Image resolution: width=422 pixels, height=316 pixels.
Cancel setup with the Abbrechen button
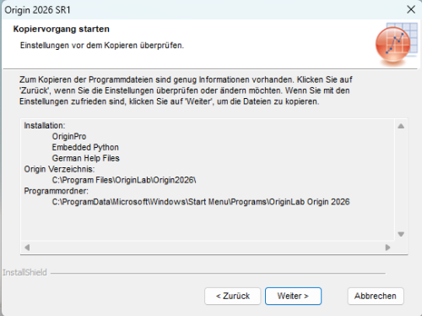point(376,296)
